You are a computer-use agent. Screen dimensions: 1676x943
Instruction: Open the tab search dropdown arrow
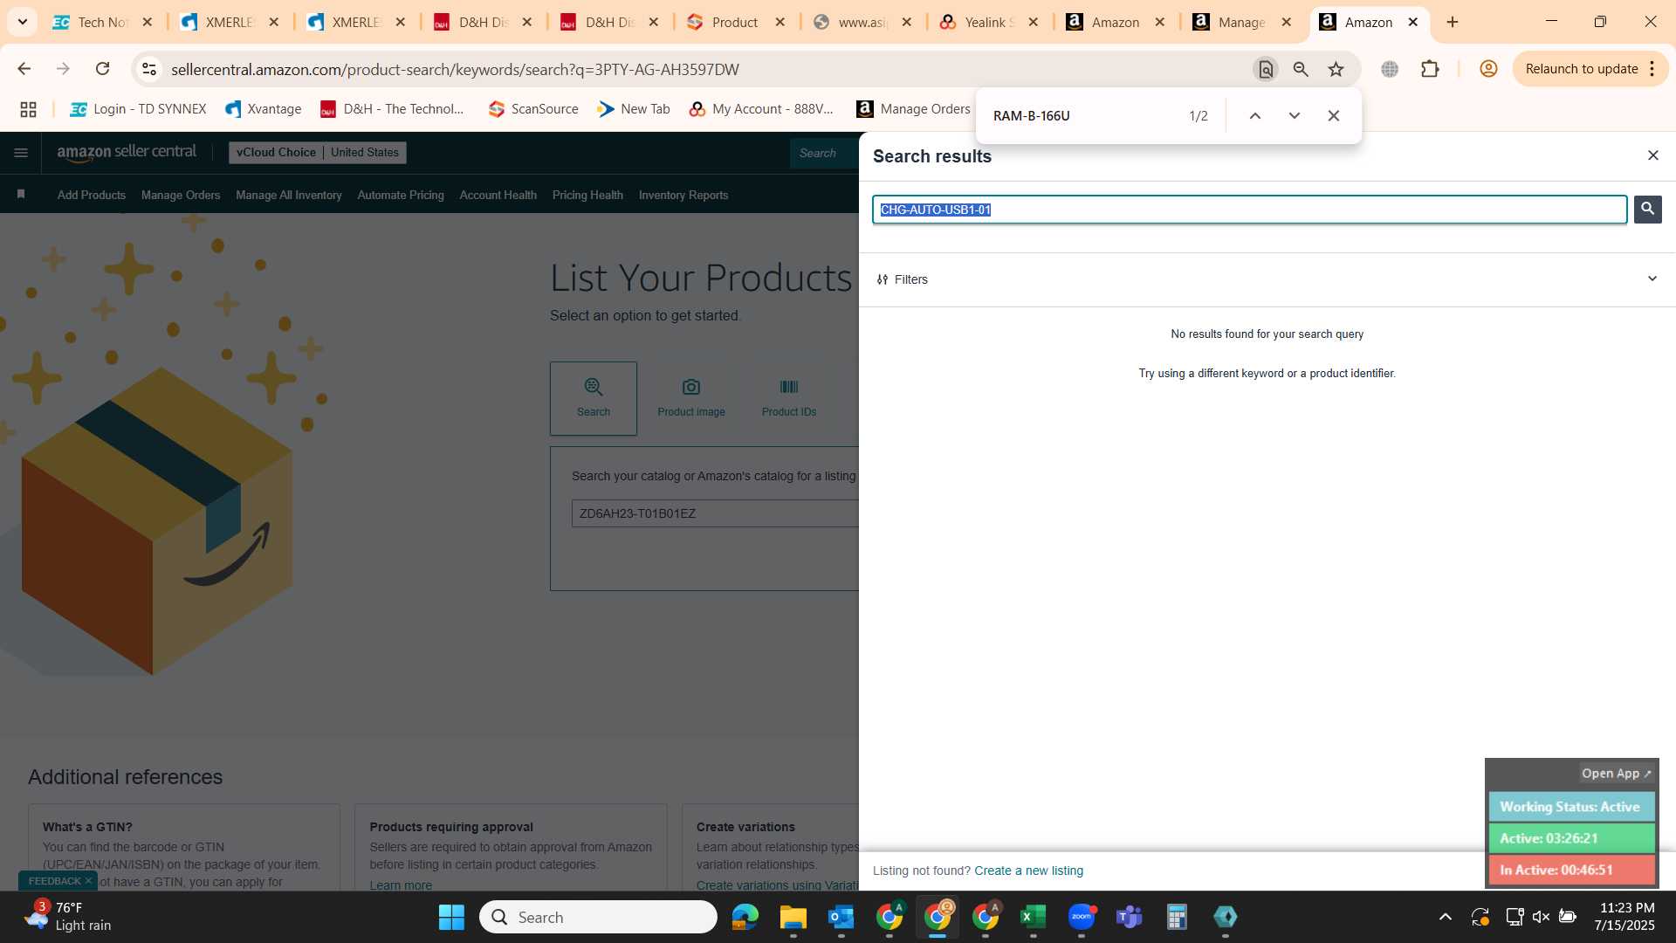22,22
